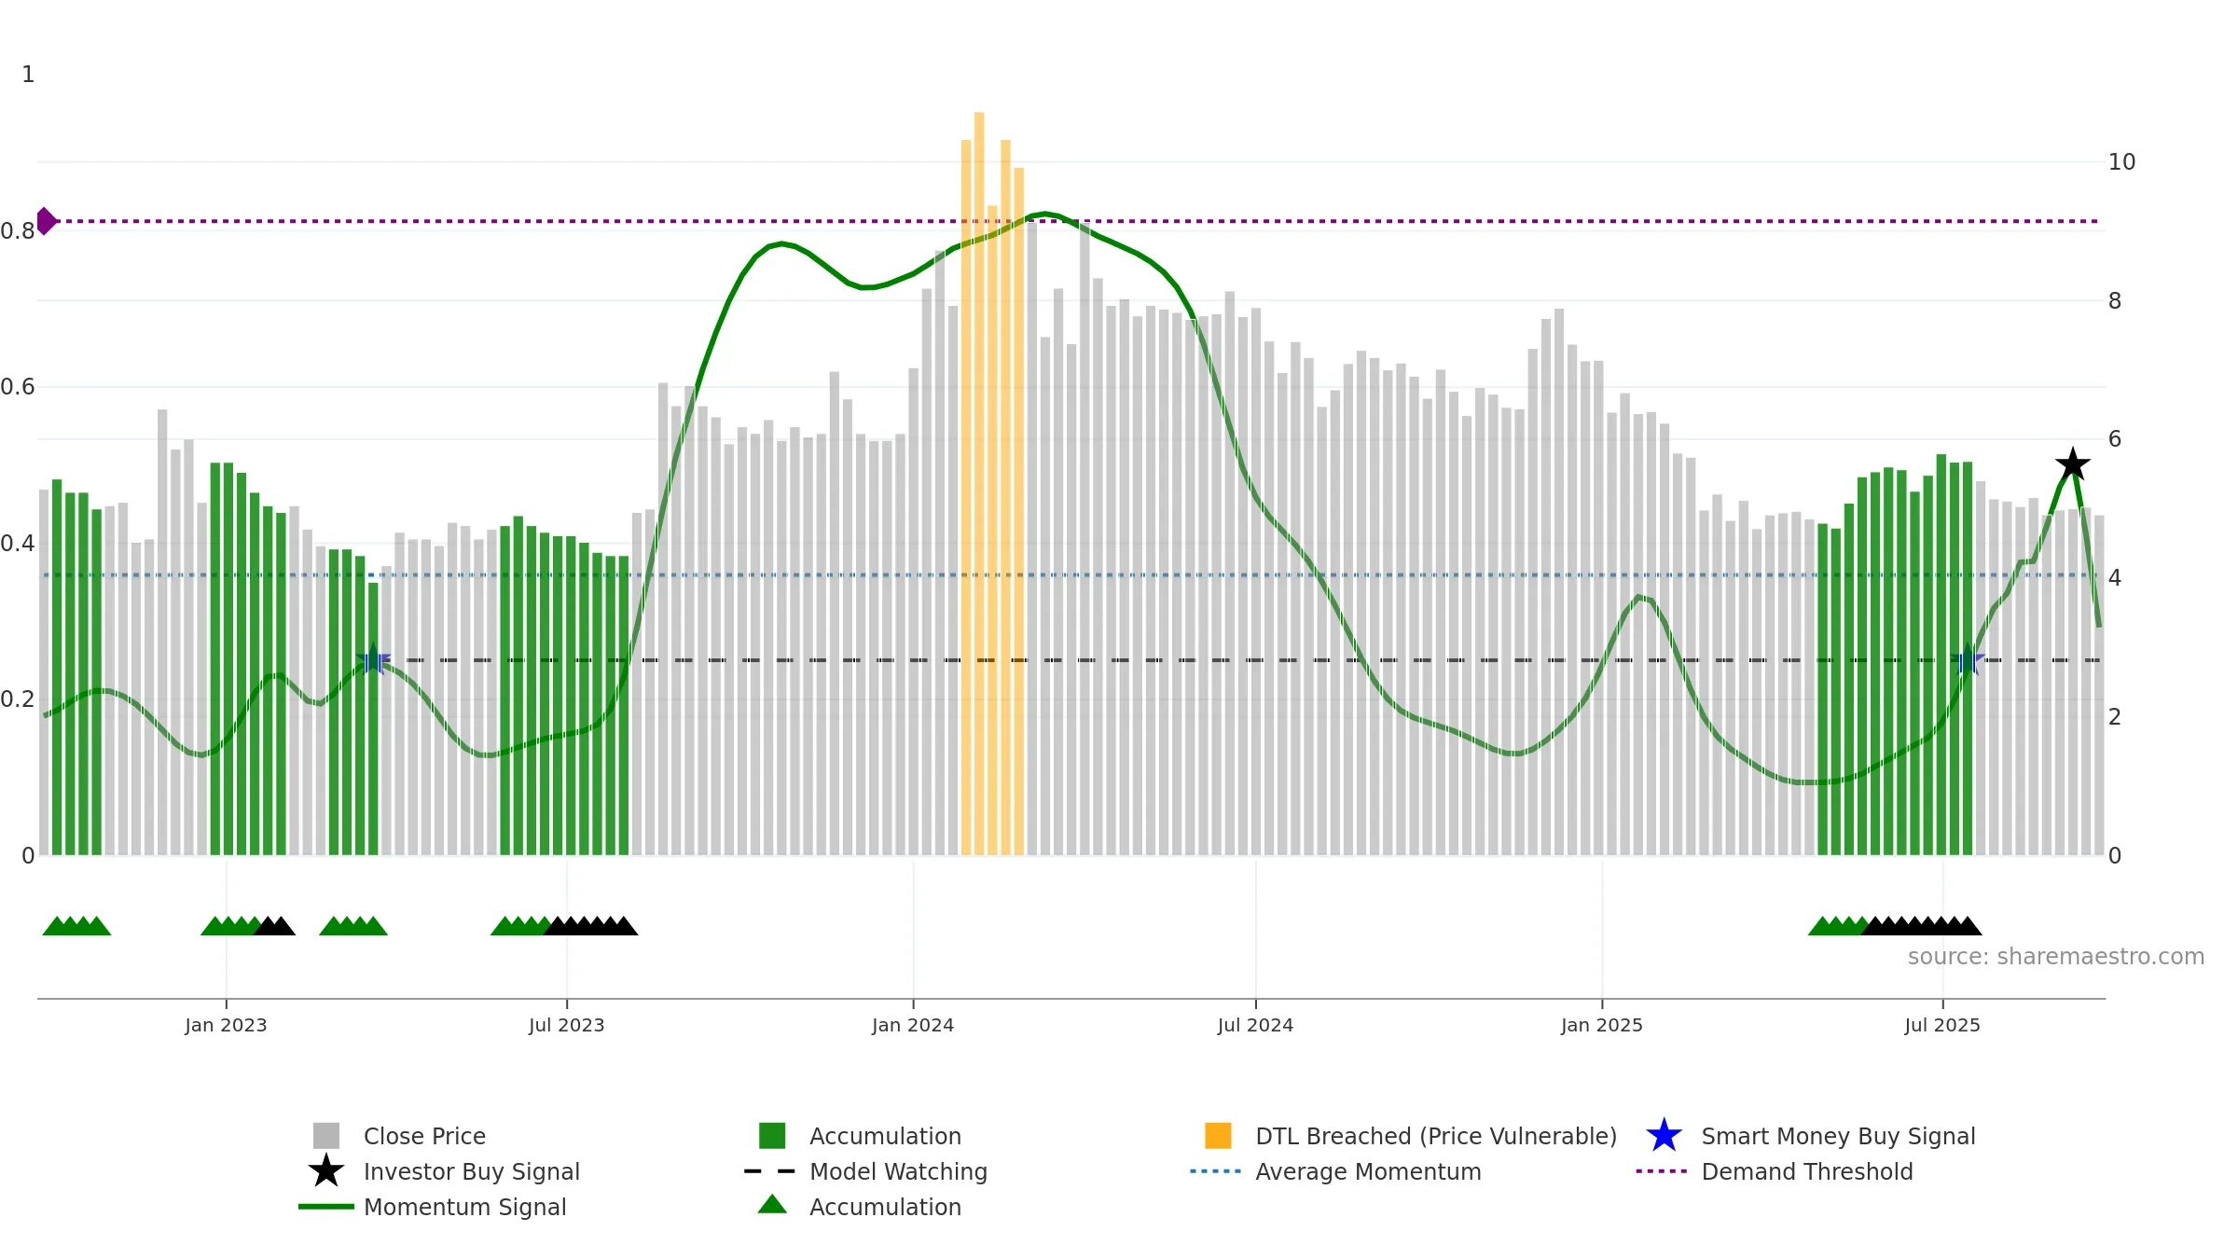The height and width of the screenshot is (1259, 2238).
Task: Click the orange DTL Breached legend swatch
Action: point(1218,1136)
